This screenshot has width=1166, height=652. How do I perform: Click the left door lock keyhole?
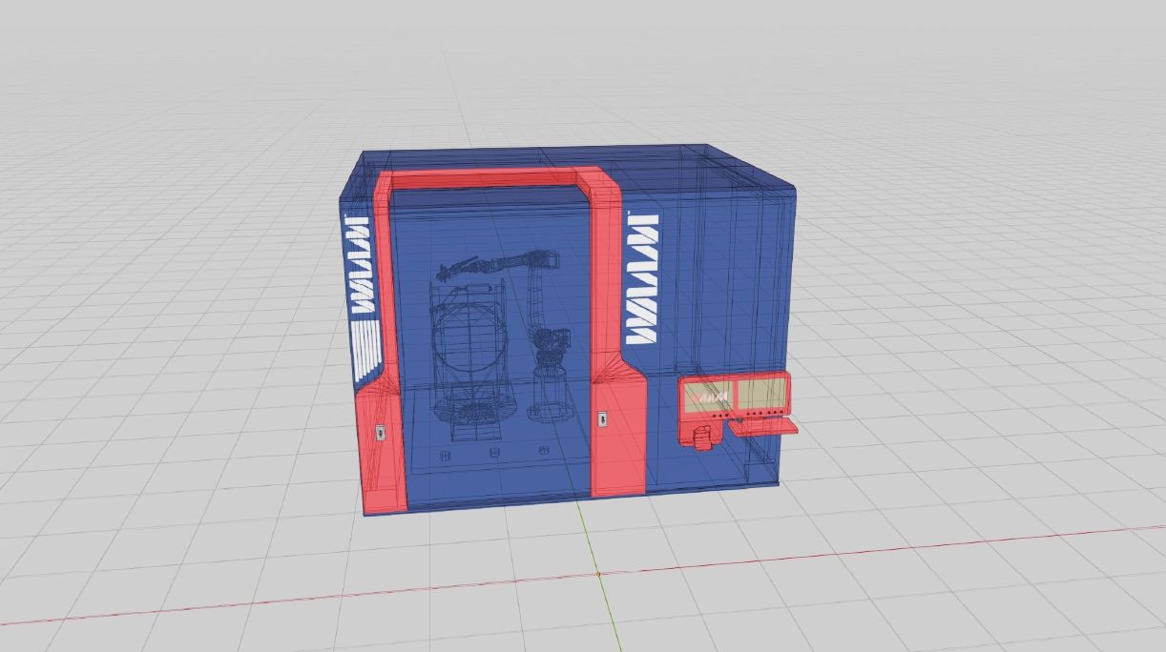tap(380, 431)
